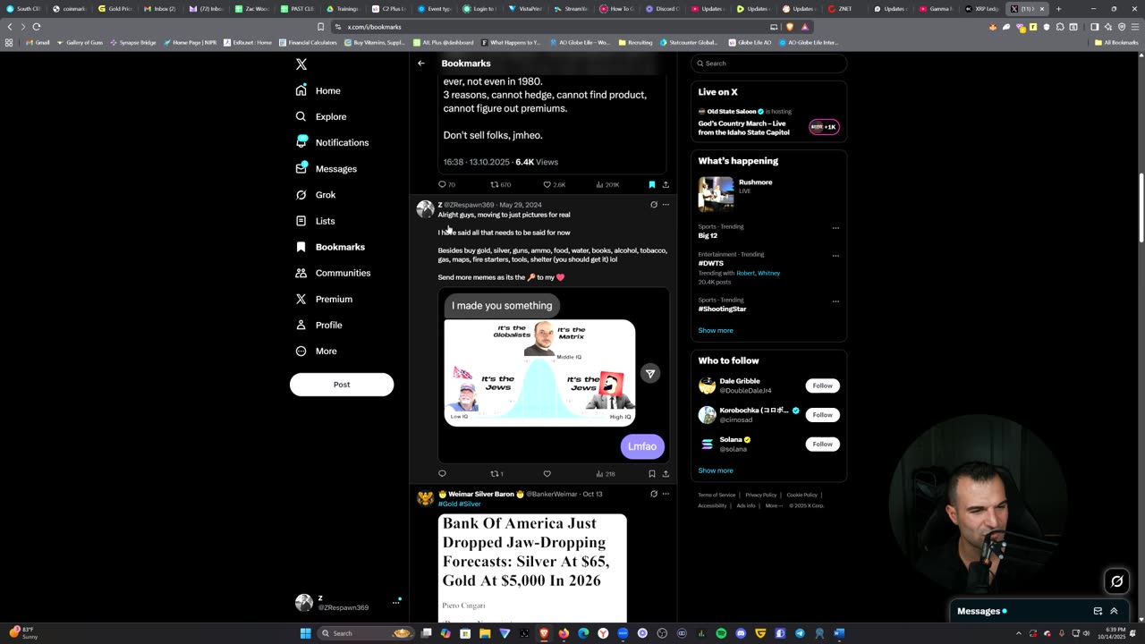Share the top post with 201K views
1145x644 pixels.
click(x=666, y=184)
